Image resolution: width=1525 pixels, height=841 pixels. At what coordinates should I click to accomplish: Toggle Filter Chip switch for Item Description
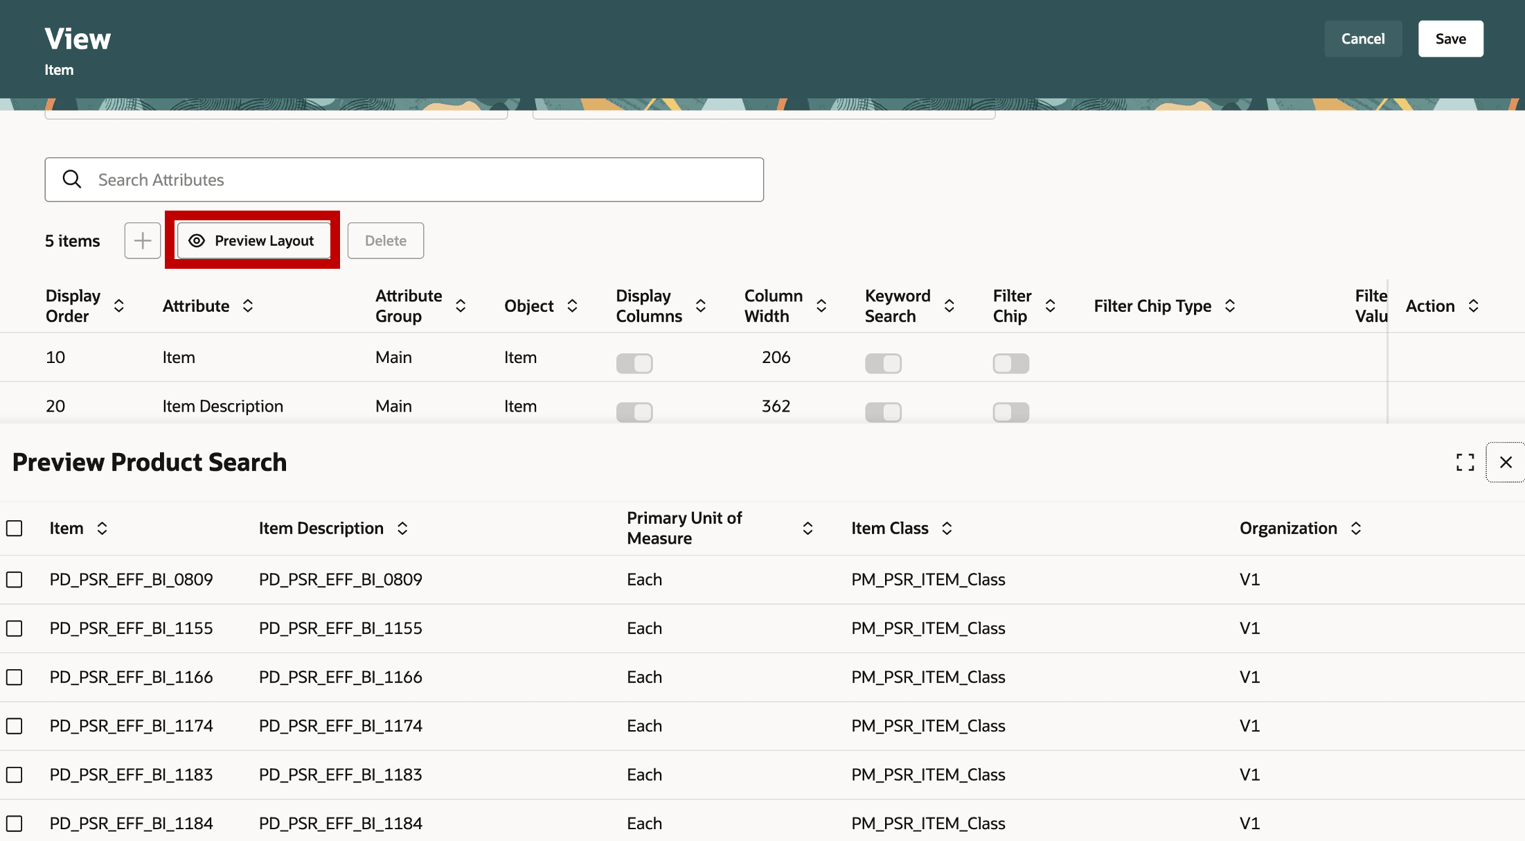(1010, 412)
